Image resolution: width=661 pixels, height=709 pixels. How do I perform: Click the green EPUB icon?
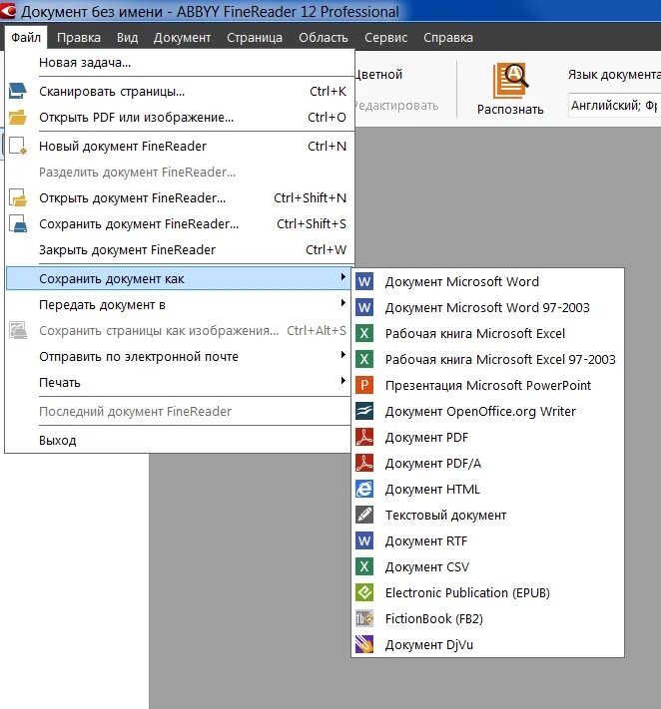point(364,592)
